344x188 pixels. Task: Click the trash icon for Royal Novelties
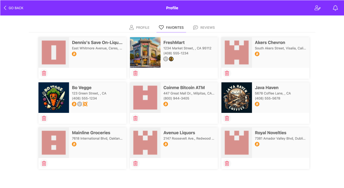227,163
